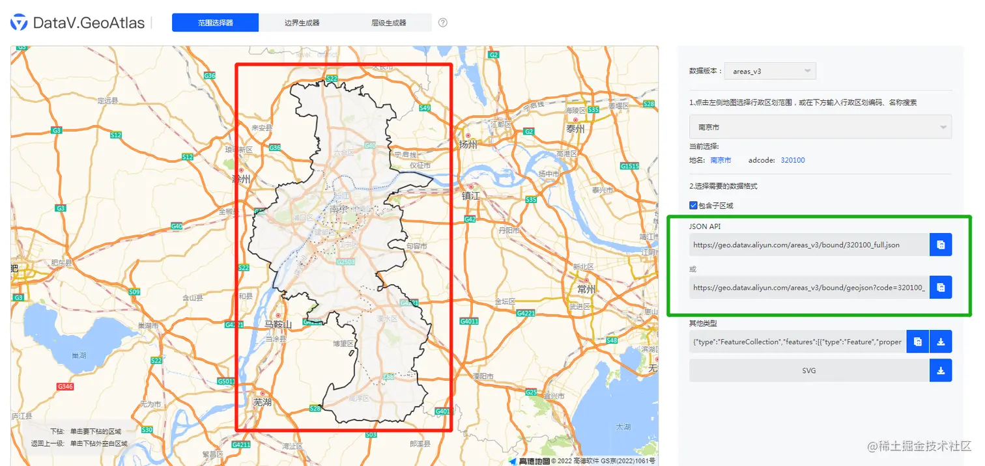This screenshot has height=466, width=985.
Task: Click 定远县 label on map
Action: [107, 101]
